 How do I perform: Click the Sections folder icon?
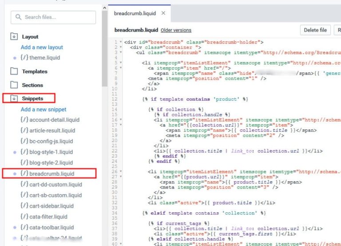(14, 85)
